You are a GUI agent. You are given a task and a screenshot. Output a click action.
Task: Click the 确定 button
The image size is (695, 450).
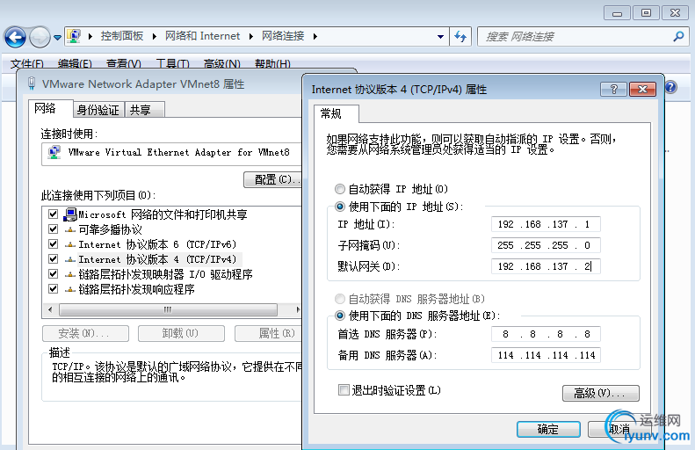(x=548, y=429)
